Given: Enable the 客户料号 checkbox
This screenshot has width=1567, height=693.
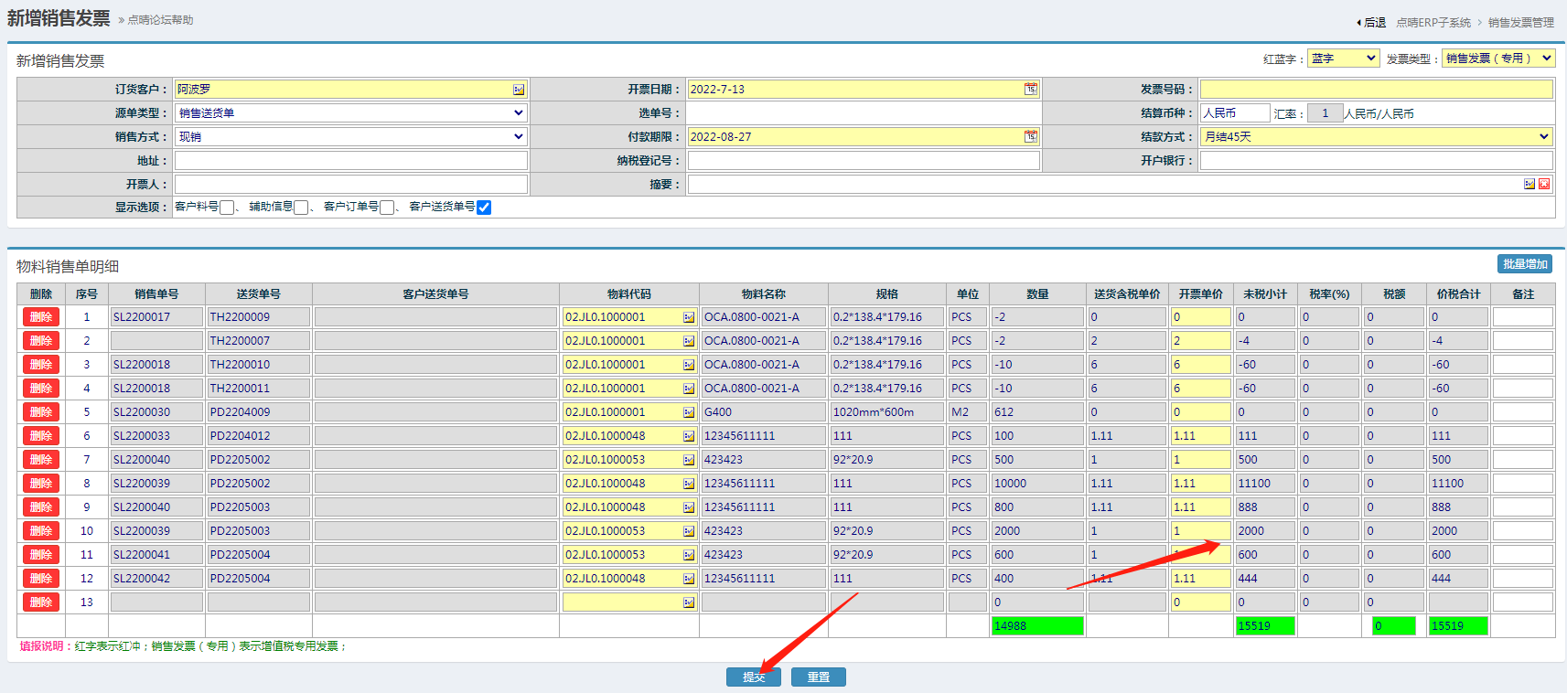Looking at the screenshot, I should pos(227,208).
